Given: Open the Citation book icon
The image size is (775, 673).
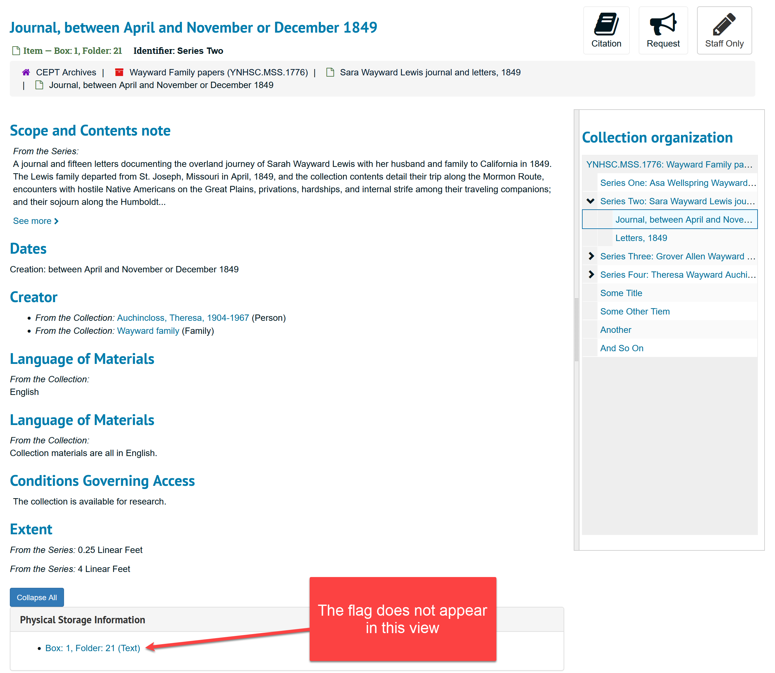Looking at the screenshot, I should 606,24.
